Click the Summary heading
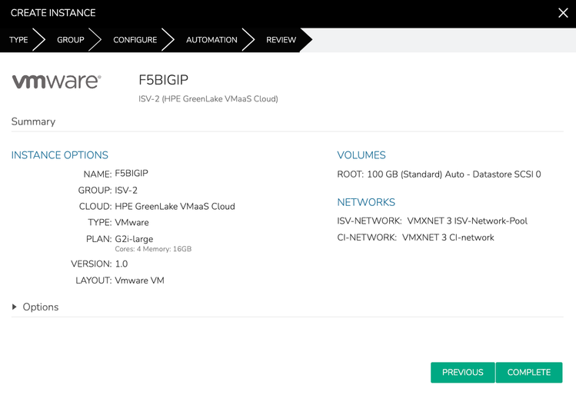The width and height of the screenshot is (576, 395). tap(33, 121)
